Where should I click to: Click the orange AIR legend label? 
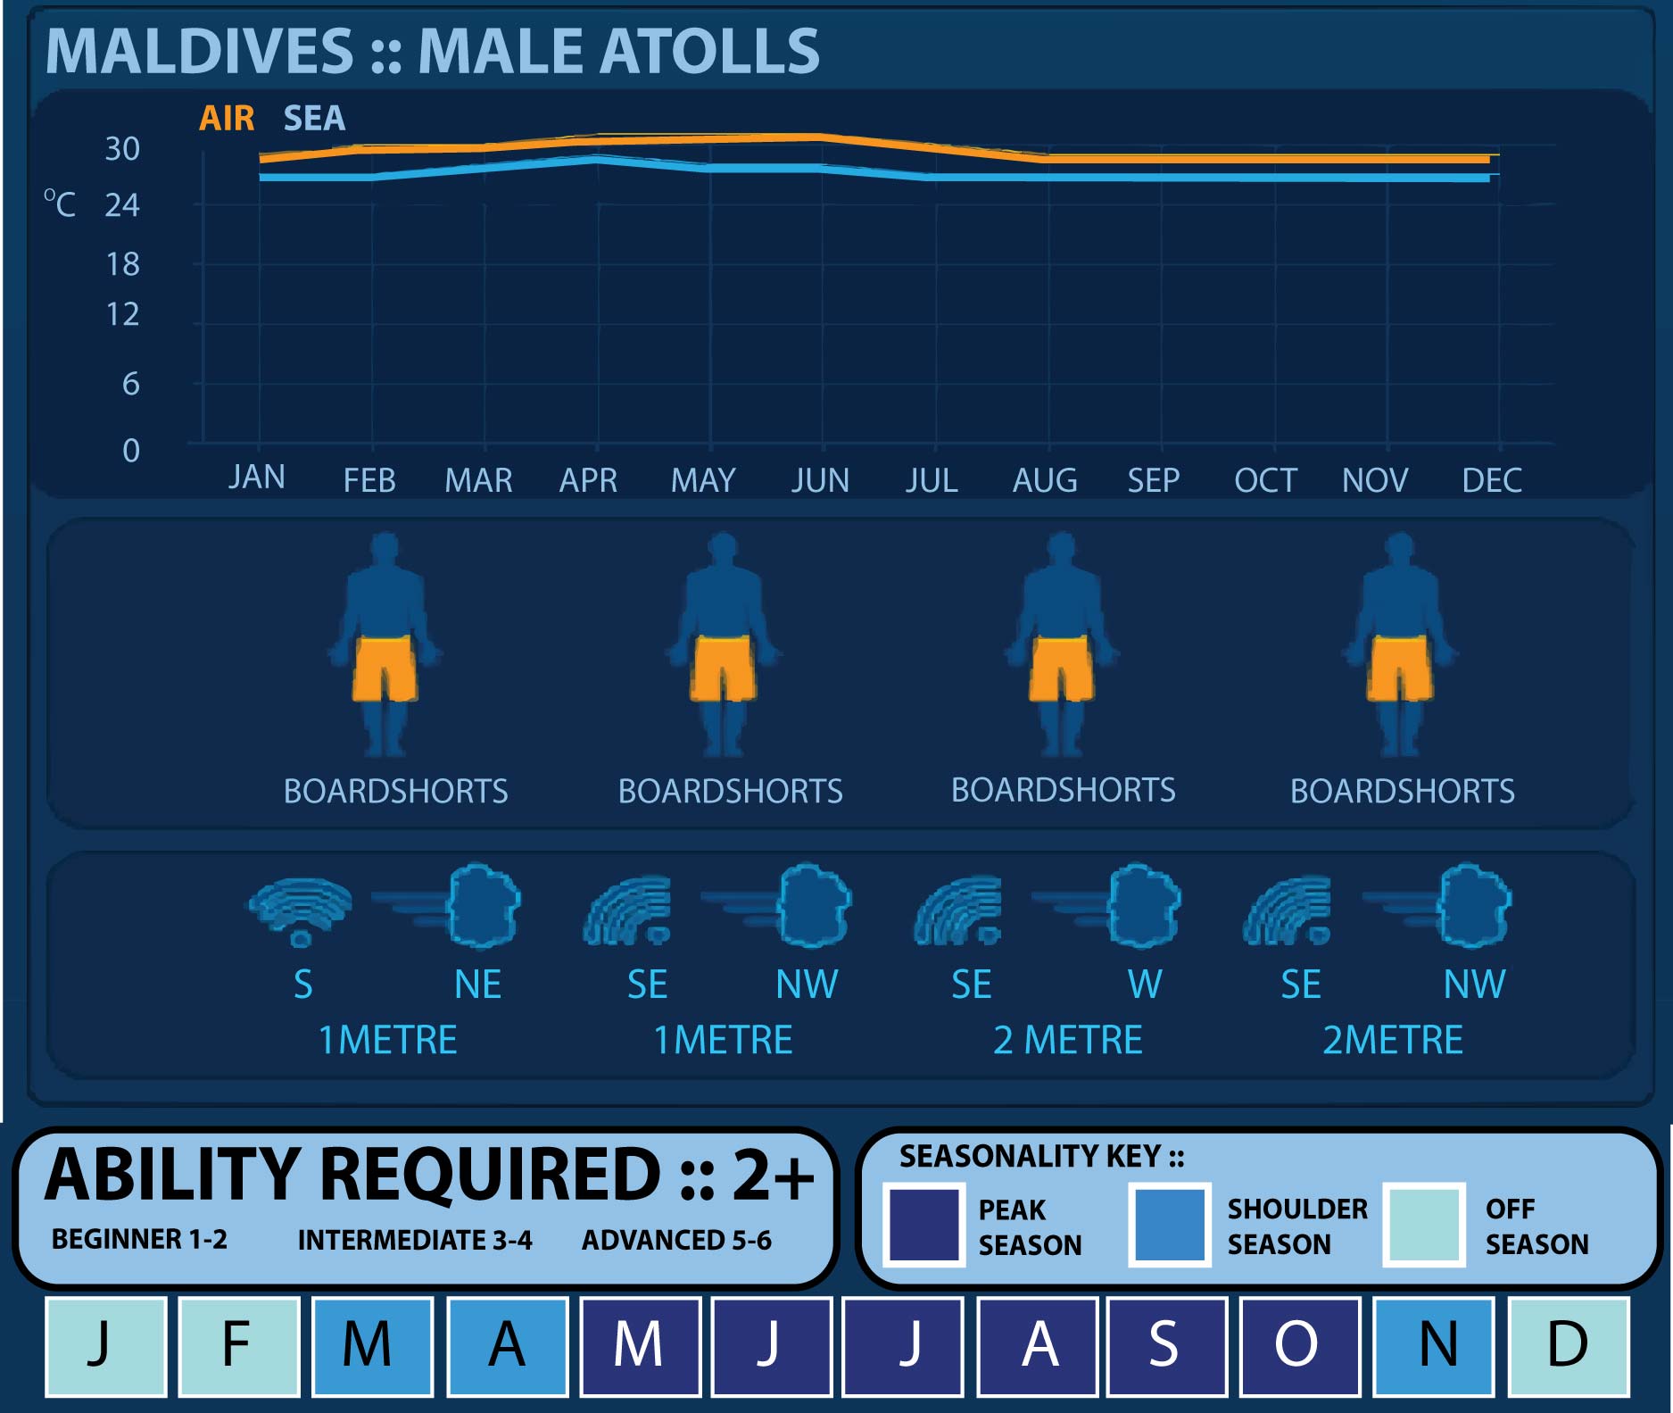[227, 119]
